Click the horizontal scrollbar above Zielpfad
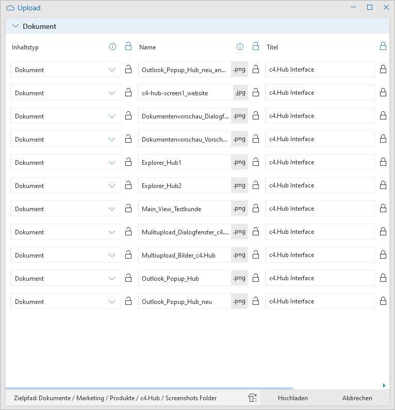 [x=149, y=388]
